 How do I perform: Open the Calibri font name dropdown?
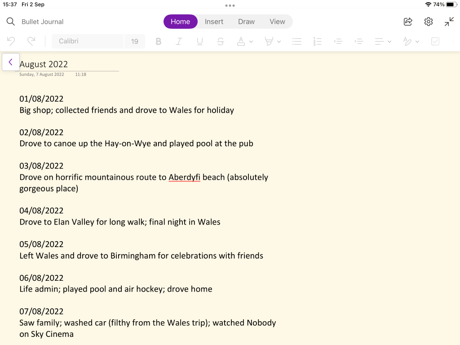pyautogui.click(x=88, y=41)
